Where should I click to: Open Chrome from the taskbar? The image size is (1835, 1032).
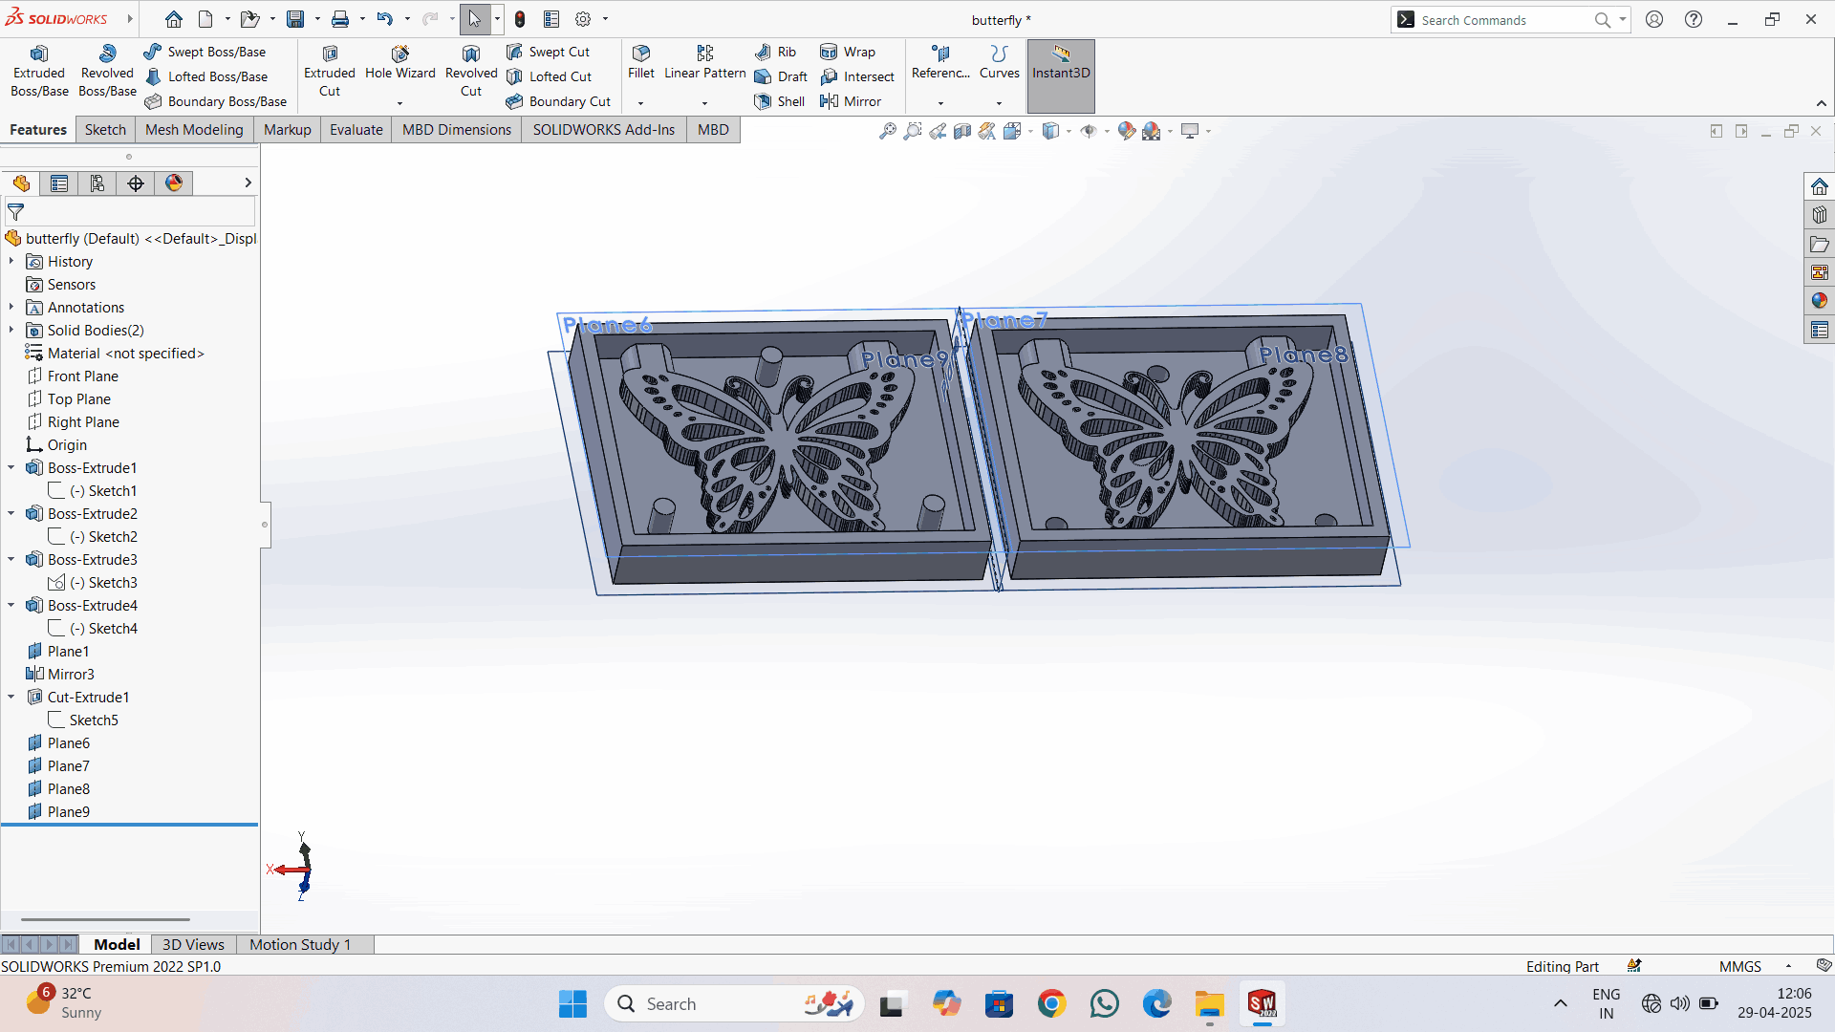[1051, 1004]
